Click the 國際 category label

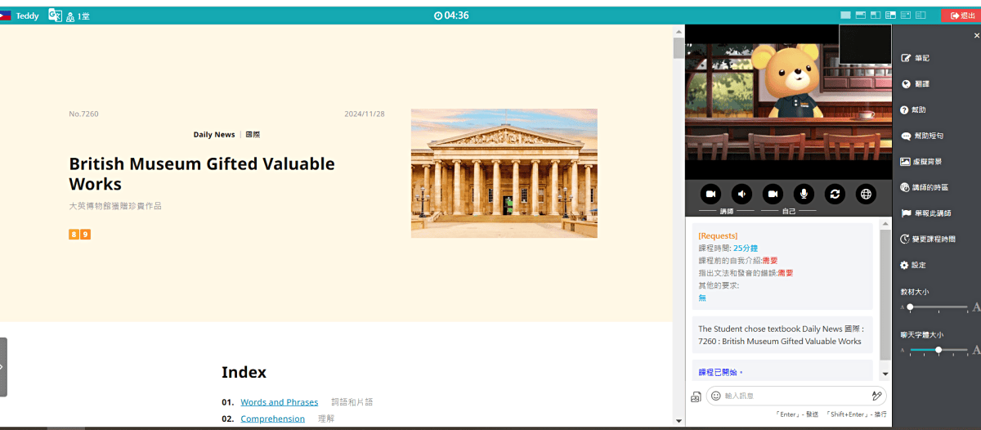(253, 134)
